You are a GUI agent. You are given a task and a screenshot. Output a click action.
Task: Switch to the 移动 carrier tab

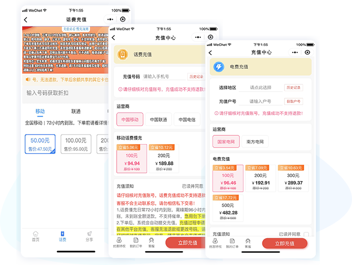[x=40, y=111]
